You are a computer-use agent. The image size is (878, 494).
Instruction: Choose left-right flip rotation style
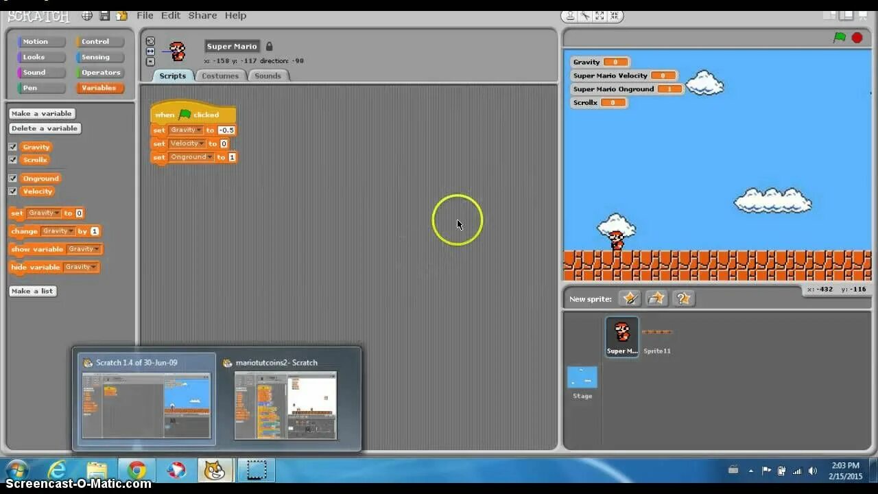[x=150, y=51]
